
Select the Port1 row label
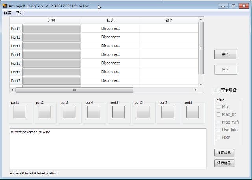click(16, 28)
